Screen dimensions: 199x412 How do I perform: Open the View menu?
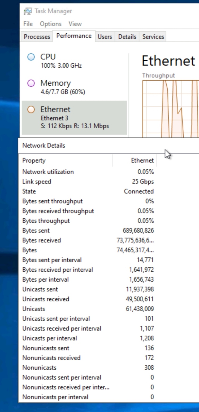point(75,24)
